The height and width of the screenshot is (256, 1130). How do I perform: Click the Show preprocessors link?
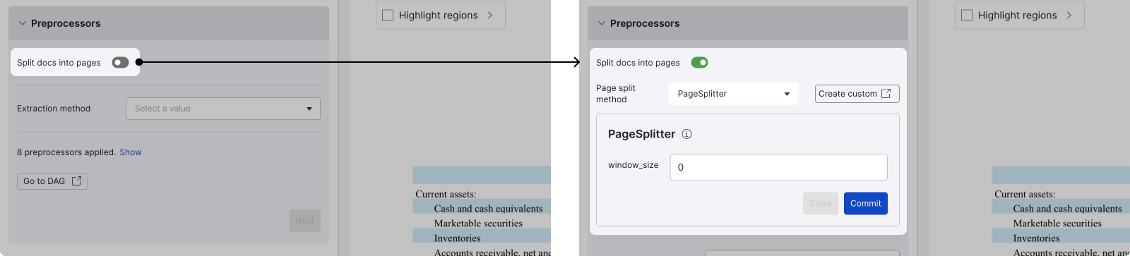coord(131,152)
